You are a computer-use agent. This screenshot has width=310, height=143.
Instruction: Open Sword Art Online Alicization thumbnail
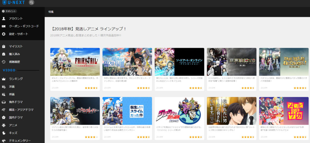(x=179, y=62)
